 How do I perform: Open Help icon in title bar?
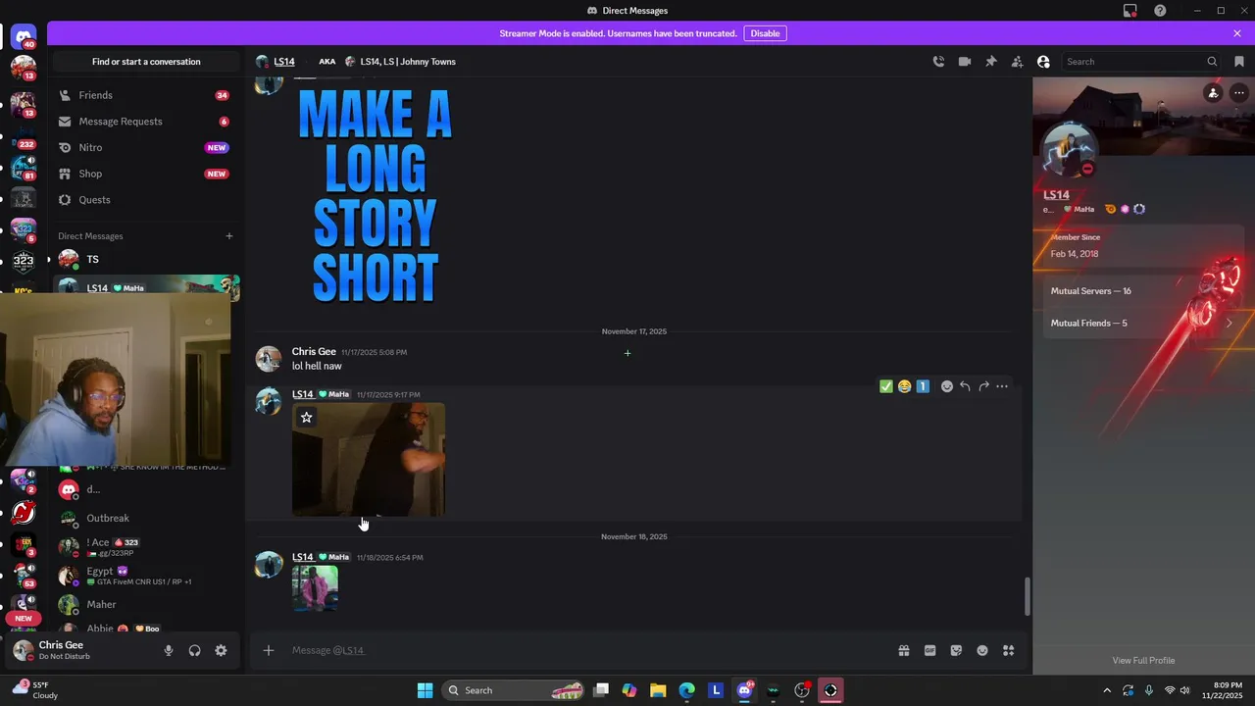click(1161, 11)
